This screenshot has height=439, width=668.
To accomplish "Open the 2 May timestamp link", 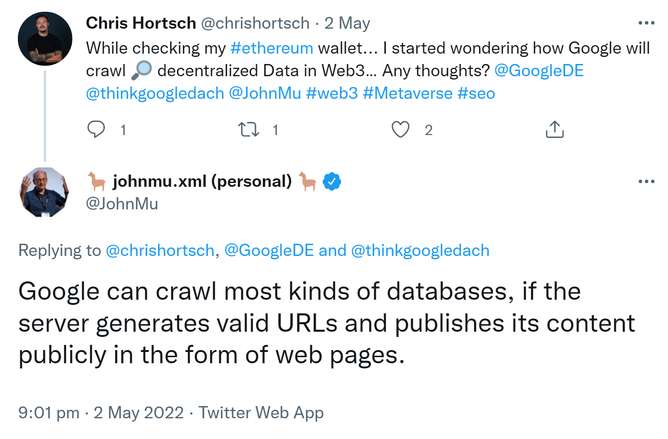I will (x=346, y=22).
